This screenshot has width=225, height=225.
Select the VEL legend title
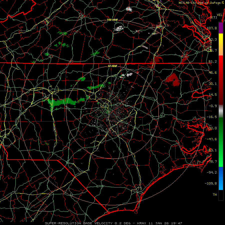point(219,15)
